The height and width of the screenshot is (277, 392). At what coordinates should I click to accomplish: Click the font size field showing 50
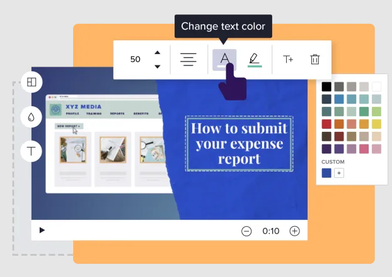[135, 60]
